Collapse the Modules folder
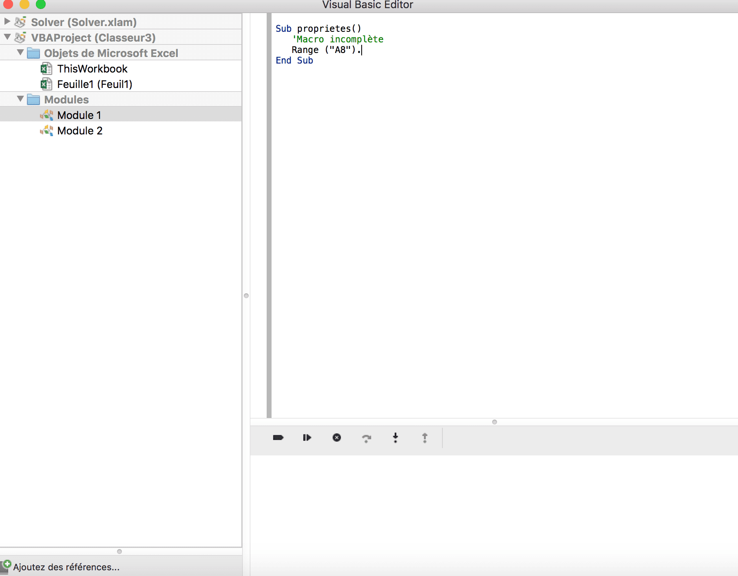Viewport: 738px width, 576px height. (20, 99)
